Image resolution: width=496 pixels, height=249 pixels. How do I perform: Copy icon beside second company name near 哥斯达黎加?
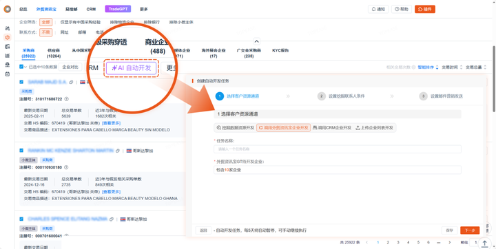[x=118, y=151]
